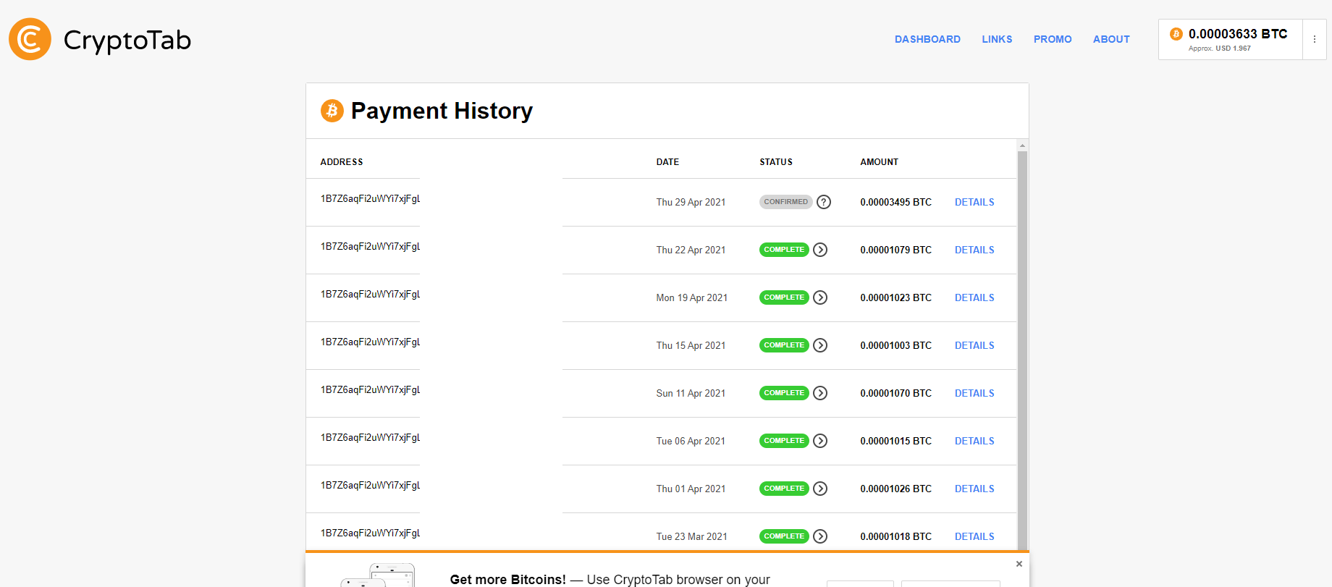Viewport: 1332px width, 587px height.
Task: Open arrow icon for 22 Apr 2021 payment
Action: pyautogui.click(x=820, y=250)
